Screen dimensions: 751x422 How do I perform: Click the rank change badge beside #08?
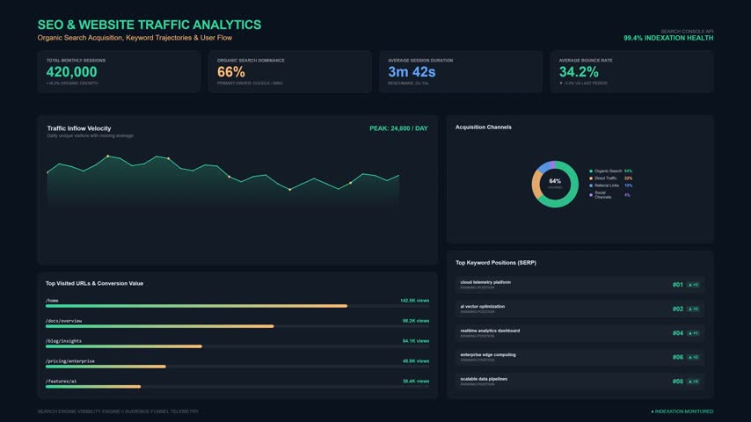[693, 382]
